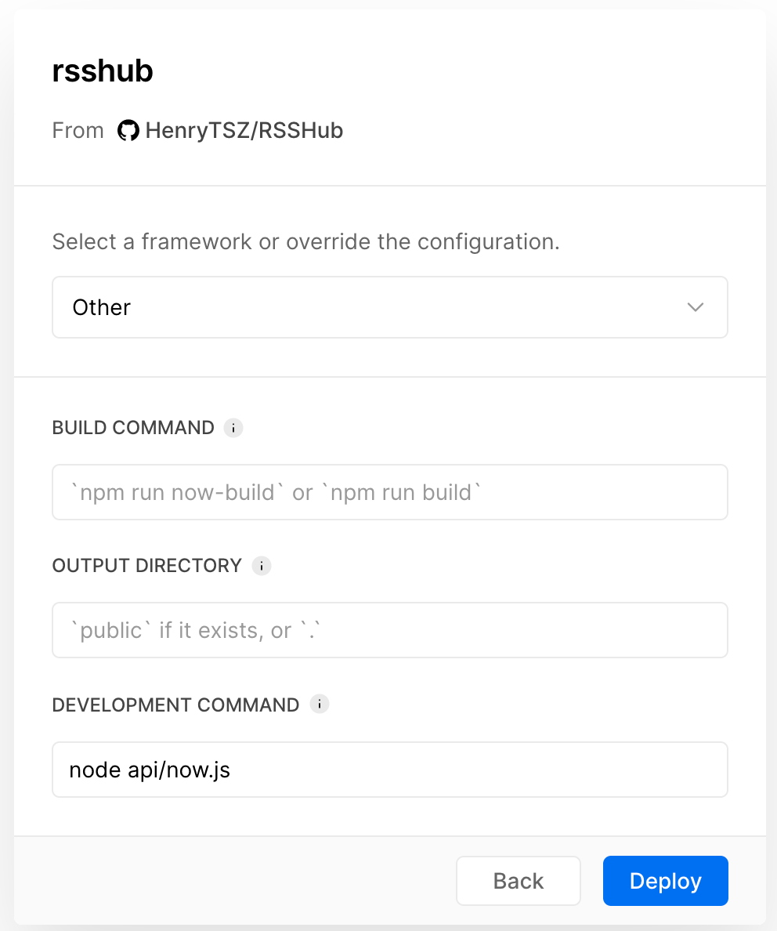777x931 pixels.
Task: Click the field containing "node api/now.js"
Action: (389, 769)
